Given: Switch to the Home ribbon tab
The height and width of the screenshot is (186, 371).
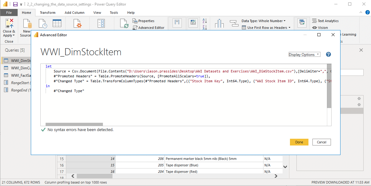Looking at the screenshot, I should (26, 13).
